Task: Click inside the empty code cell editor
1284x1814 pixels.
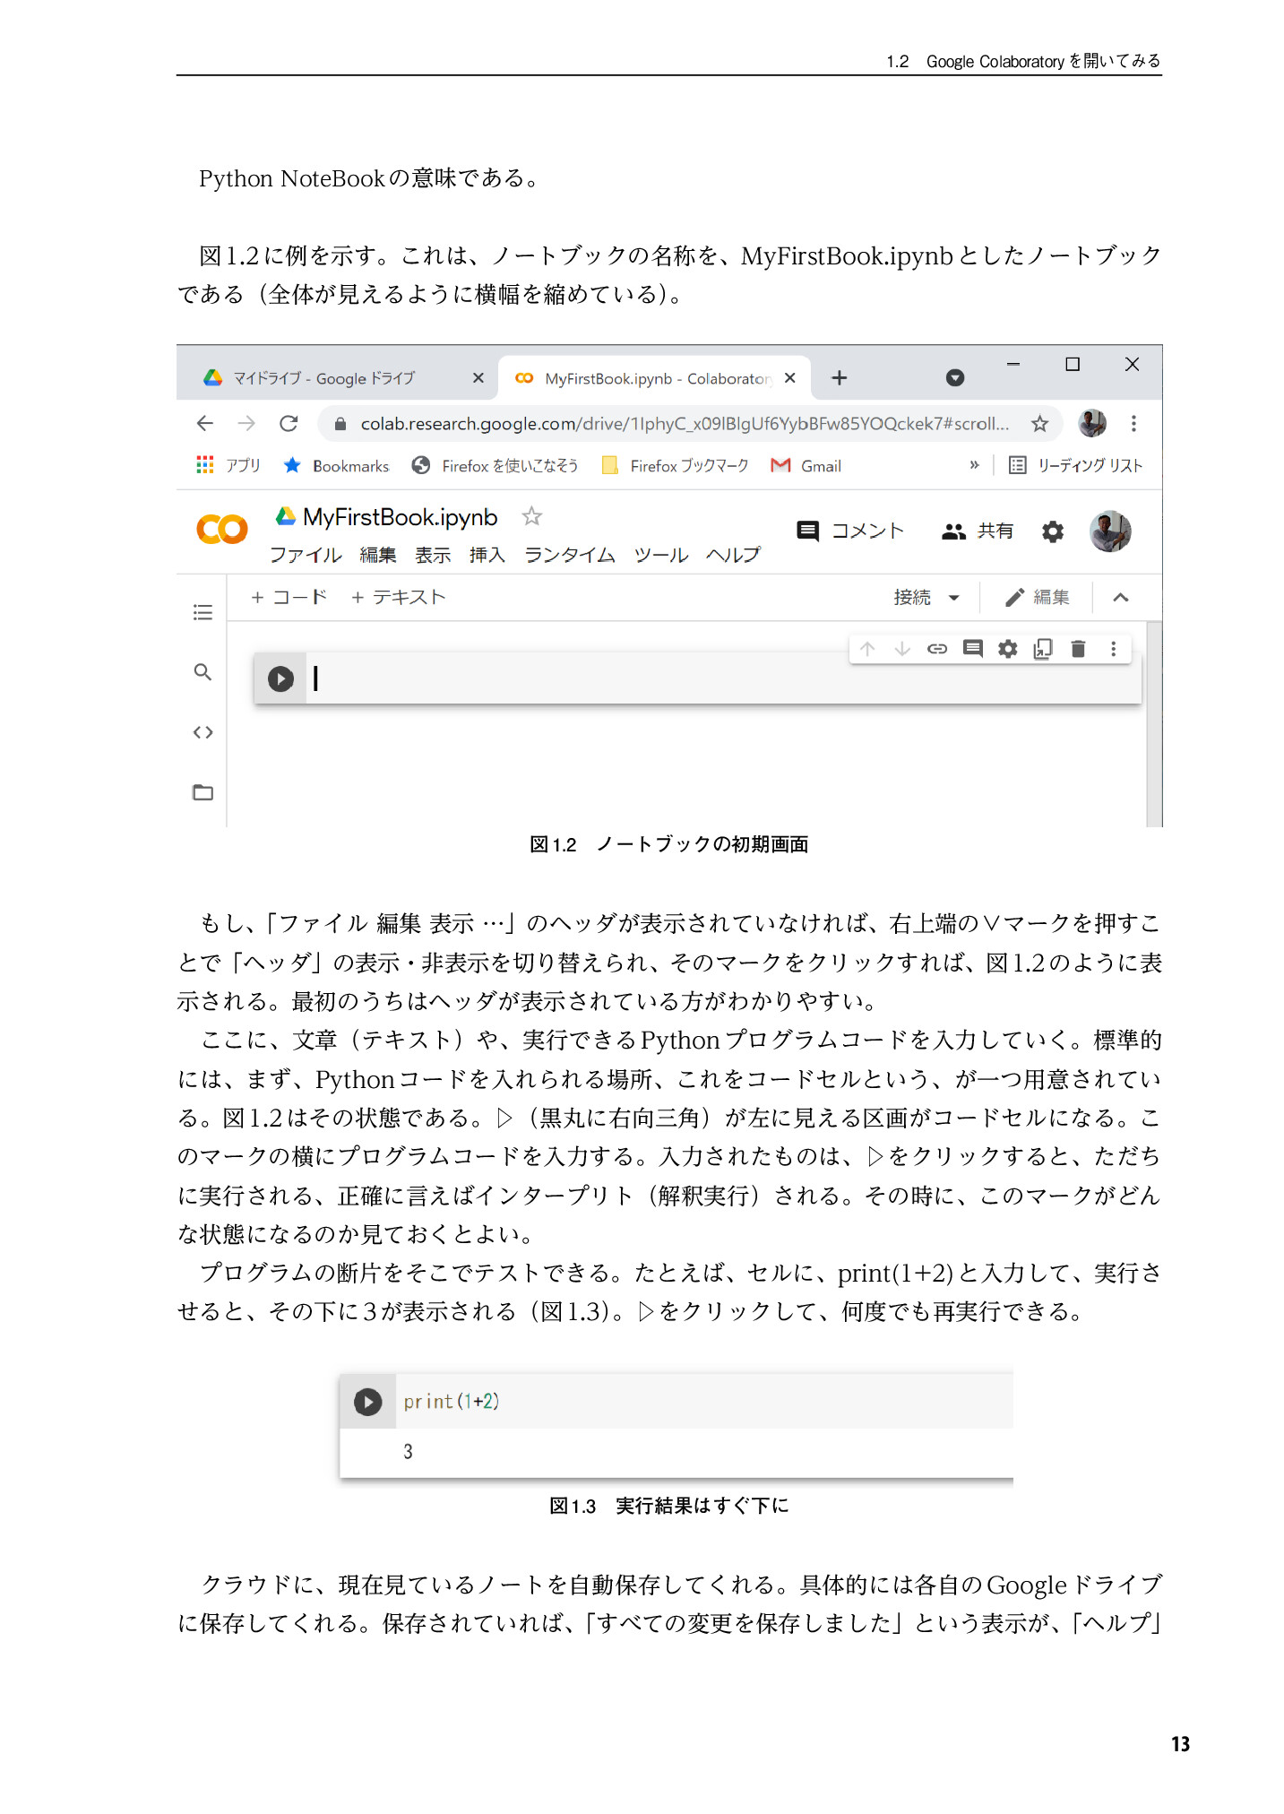Action: coord(723,678)
